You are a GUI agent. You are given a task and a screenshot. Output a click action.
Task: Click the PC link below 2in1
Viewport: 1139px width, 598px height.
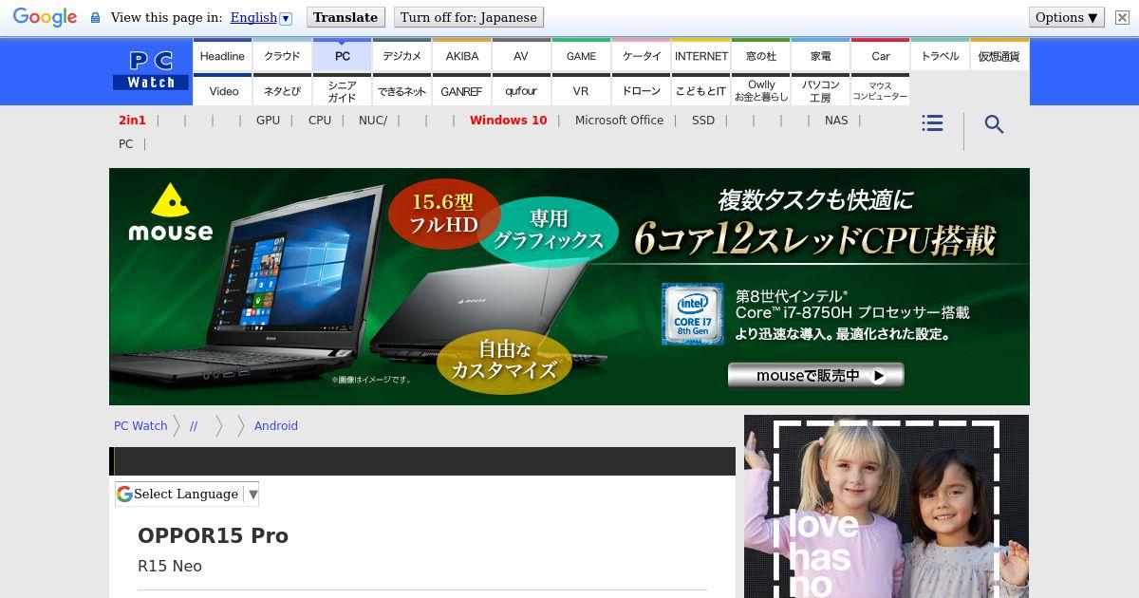(125, 144)
